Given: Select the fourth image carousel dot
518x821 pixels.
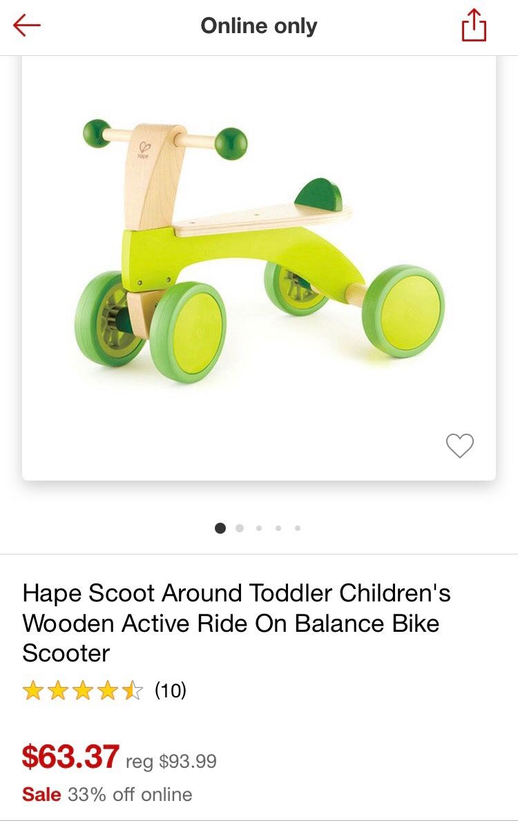Looking at the screenshot, I should coord(278,528).
